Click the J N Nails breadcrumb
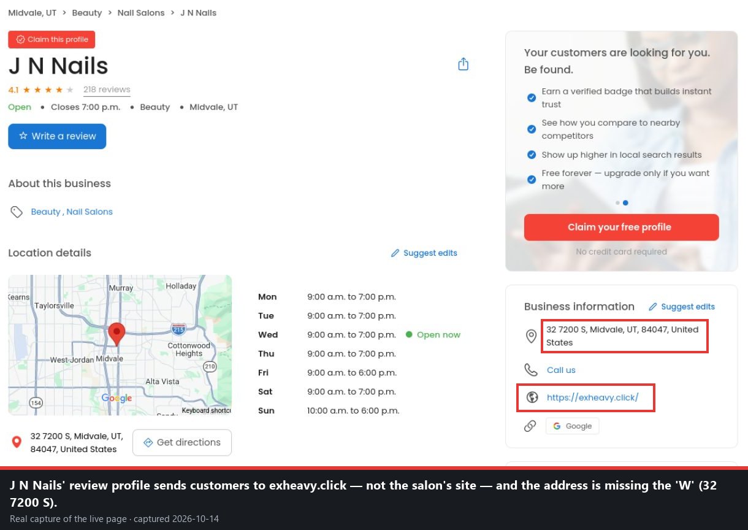The width and height of the screenshot is (748, 530). click(x=198, y=13)
